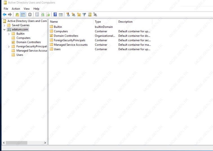Click the Back arrow toolbar icon
Image resolution: width=213 pixels, height=151 pixels.
[5, 14]
